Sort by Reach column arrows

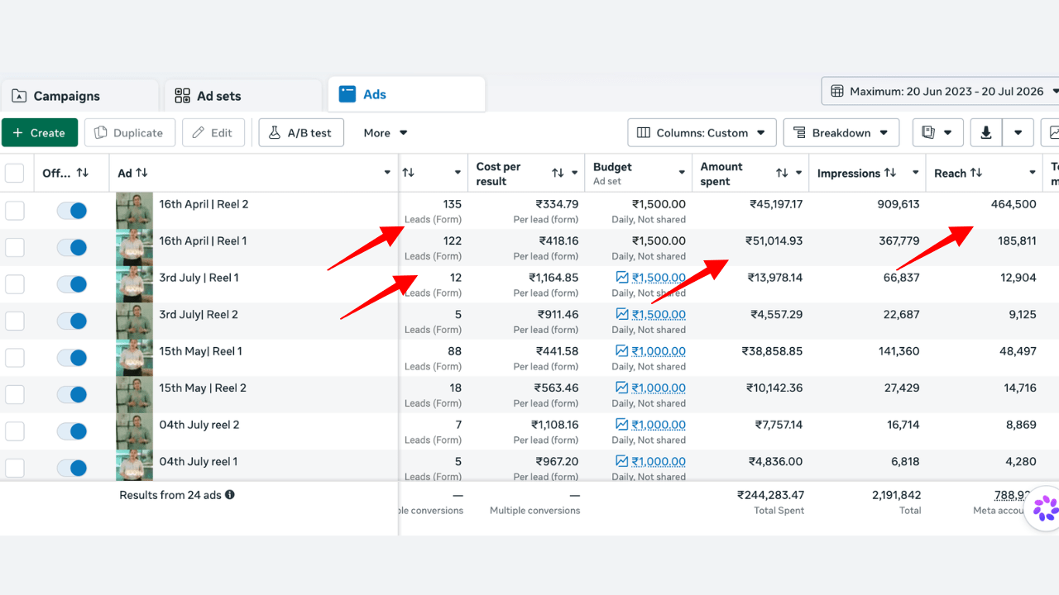click(x=976, y=173)
